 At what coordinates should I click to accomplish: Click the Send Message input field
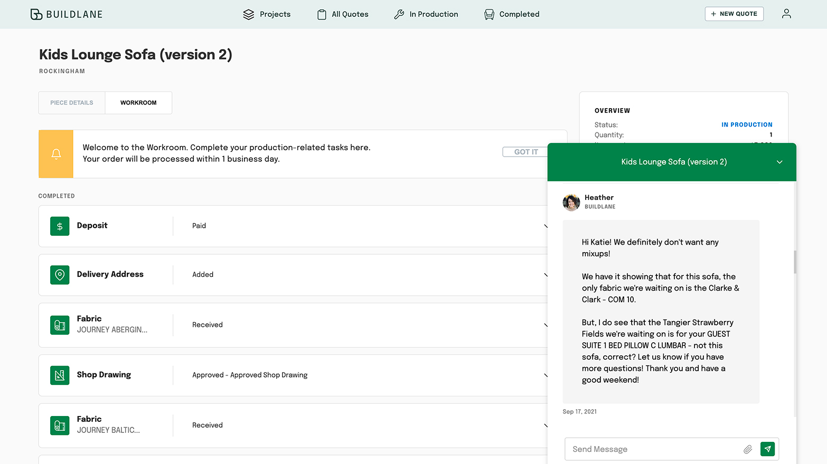pos(652,449)
